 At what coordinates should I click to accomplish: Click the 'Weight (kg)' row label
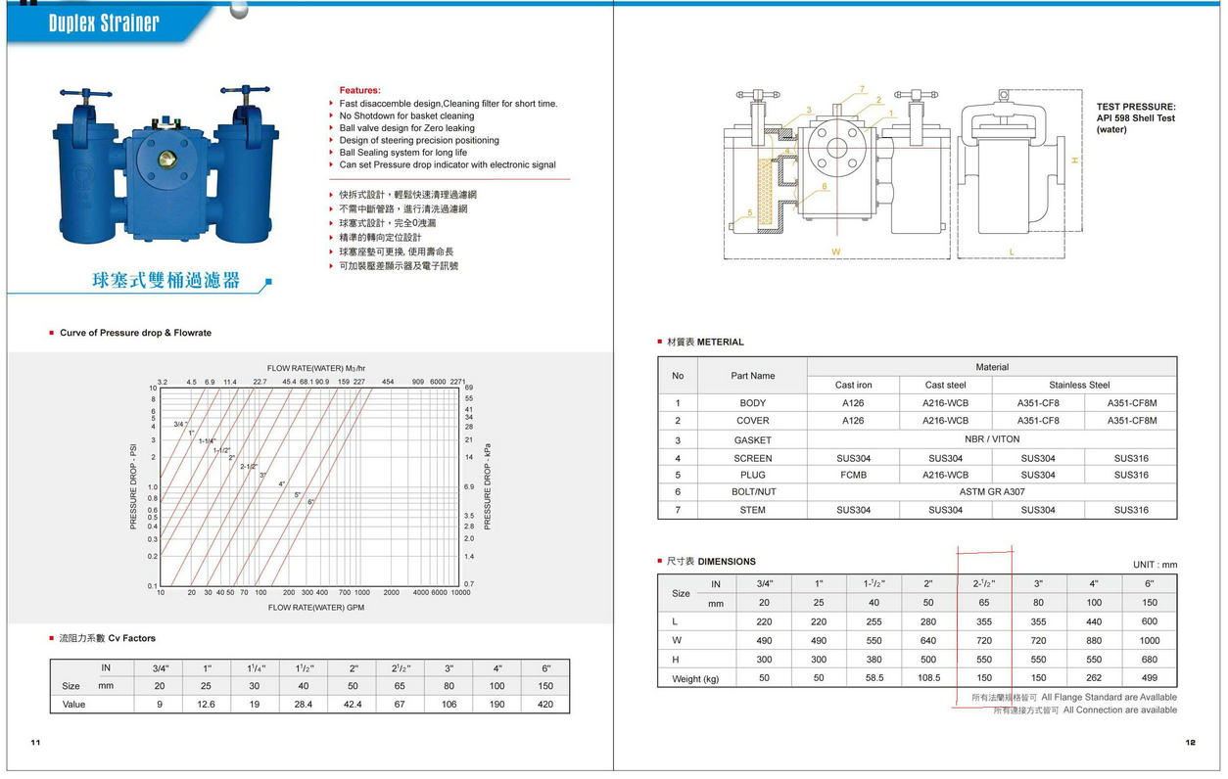click(x=695, y=678)
